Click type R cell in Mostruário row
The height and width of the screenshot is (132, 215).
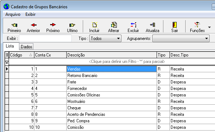click(163, 101)
